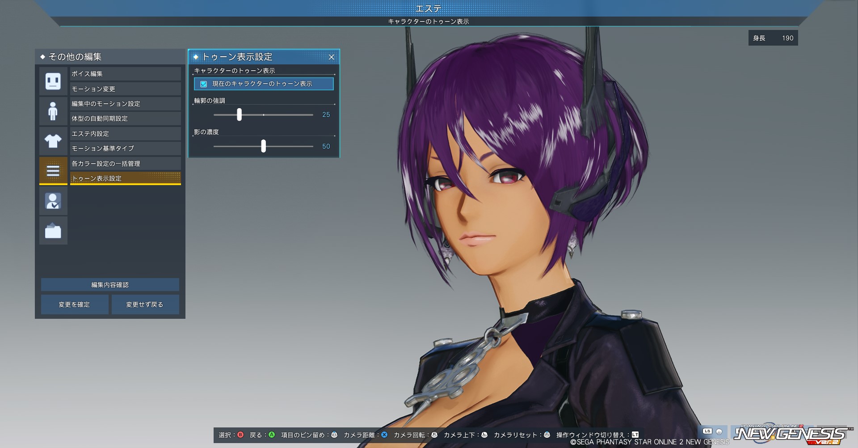Click the stick icon for カメラ回転
The height and width of the screenshot is (448, 858).
pyautogui.click(x=434, y=435)
